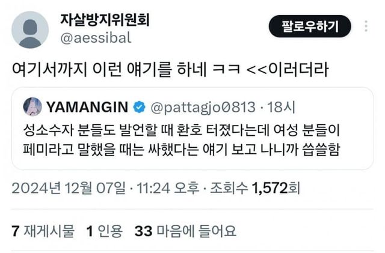
Task: Open the quoted tweet body text
Action: coord(182,139)
